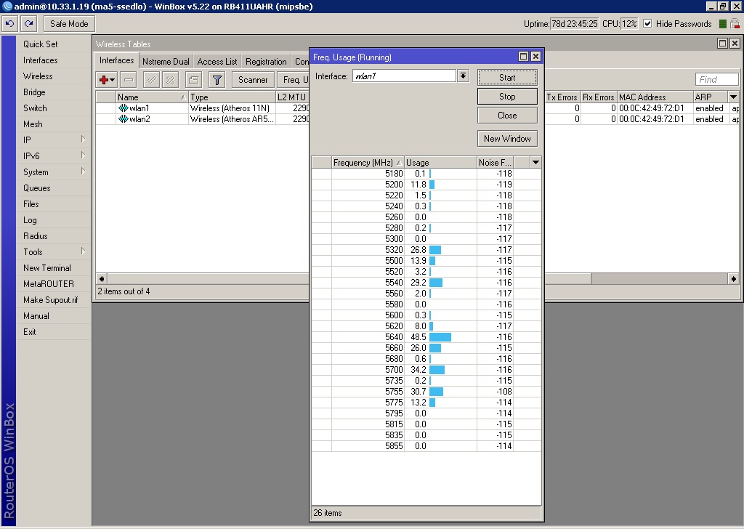Sort by Name column in Wireless Tables
Viewport: 744px width, 529px height.
[x=152, y=97]
